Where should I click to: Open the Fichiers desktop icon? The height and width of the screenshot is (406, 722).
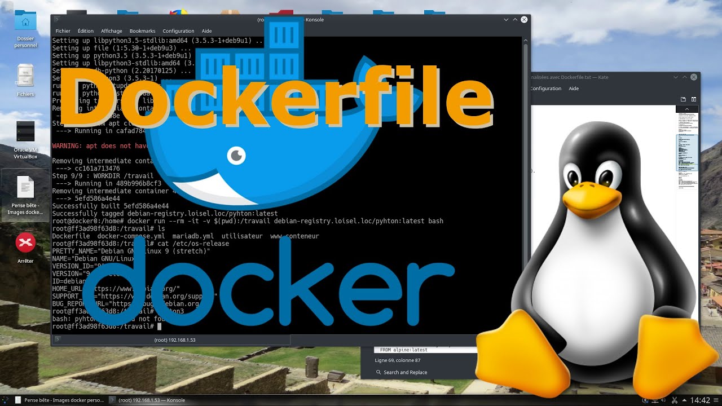coord(25,80)
